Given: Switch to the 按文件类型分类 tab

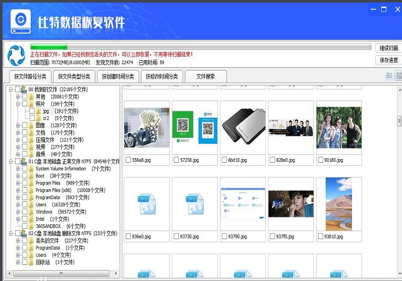Looking at the screenshot, I should click(74, 77).
